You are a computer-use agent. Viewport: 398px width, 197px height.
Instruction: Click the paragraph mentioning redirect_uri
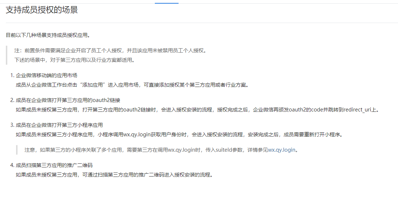[x=197, y=110]
